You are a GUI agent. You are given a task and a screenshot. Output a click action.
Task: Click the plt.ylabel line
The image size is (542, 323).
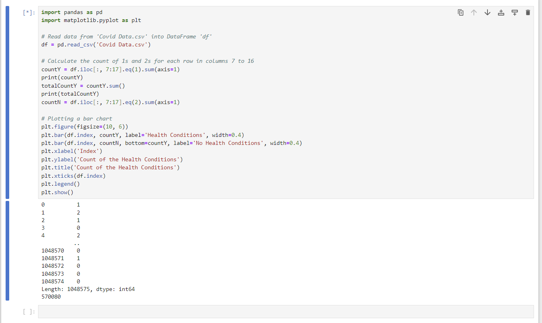click(112, 159)
